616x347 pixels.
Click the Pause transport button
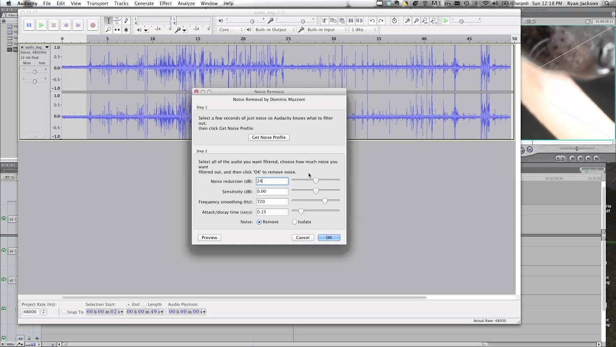pos(29,25)
